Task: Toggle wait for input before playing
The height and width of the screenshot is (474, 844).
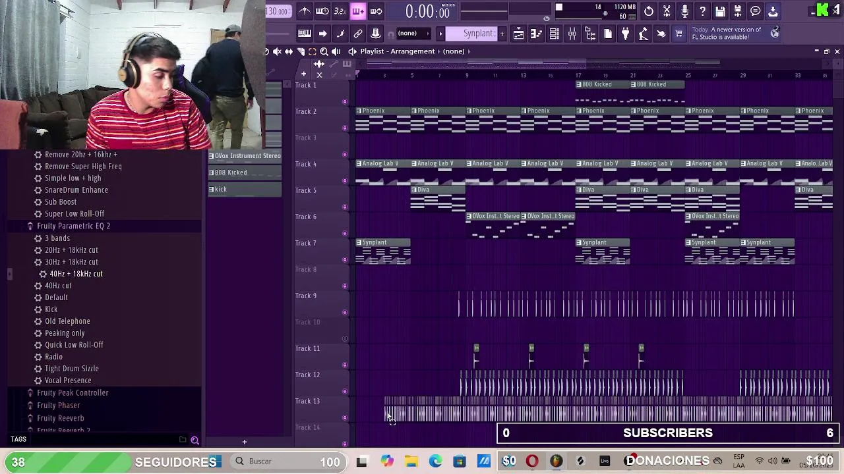Action: 322,11
